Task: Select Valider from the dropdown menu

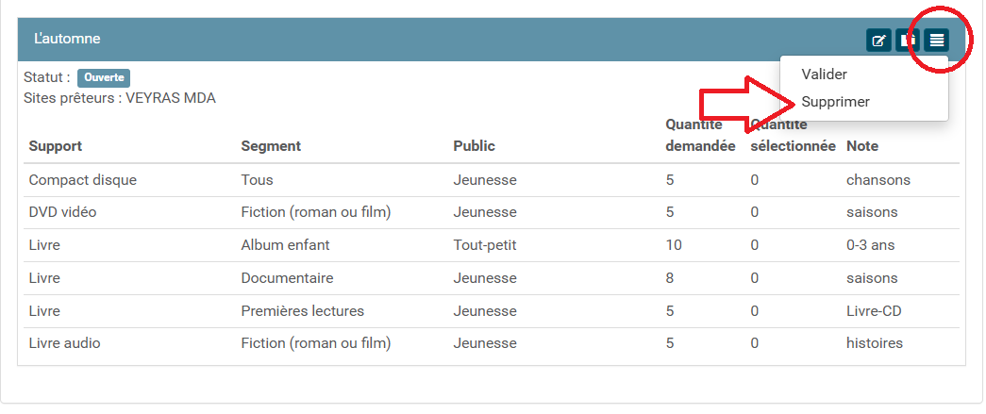Action: (x=824, y=75)
